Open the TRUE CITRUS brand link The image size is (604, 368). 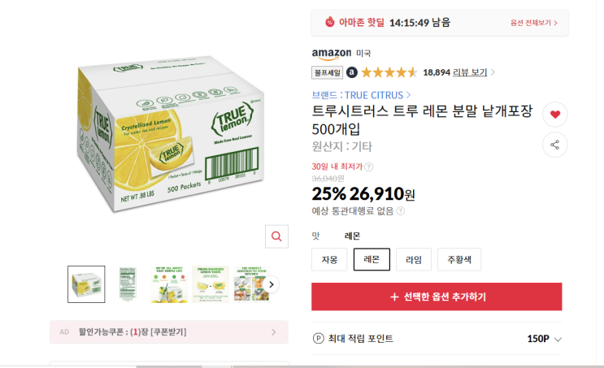click(361, 95)
